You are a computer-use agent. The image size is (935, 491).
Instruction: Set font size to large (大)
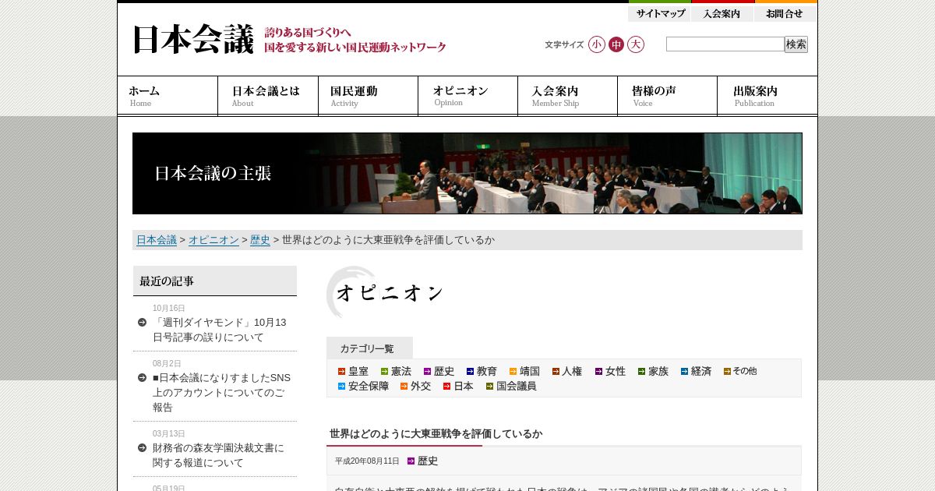[636, 44]
